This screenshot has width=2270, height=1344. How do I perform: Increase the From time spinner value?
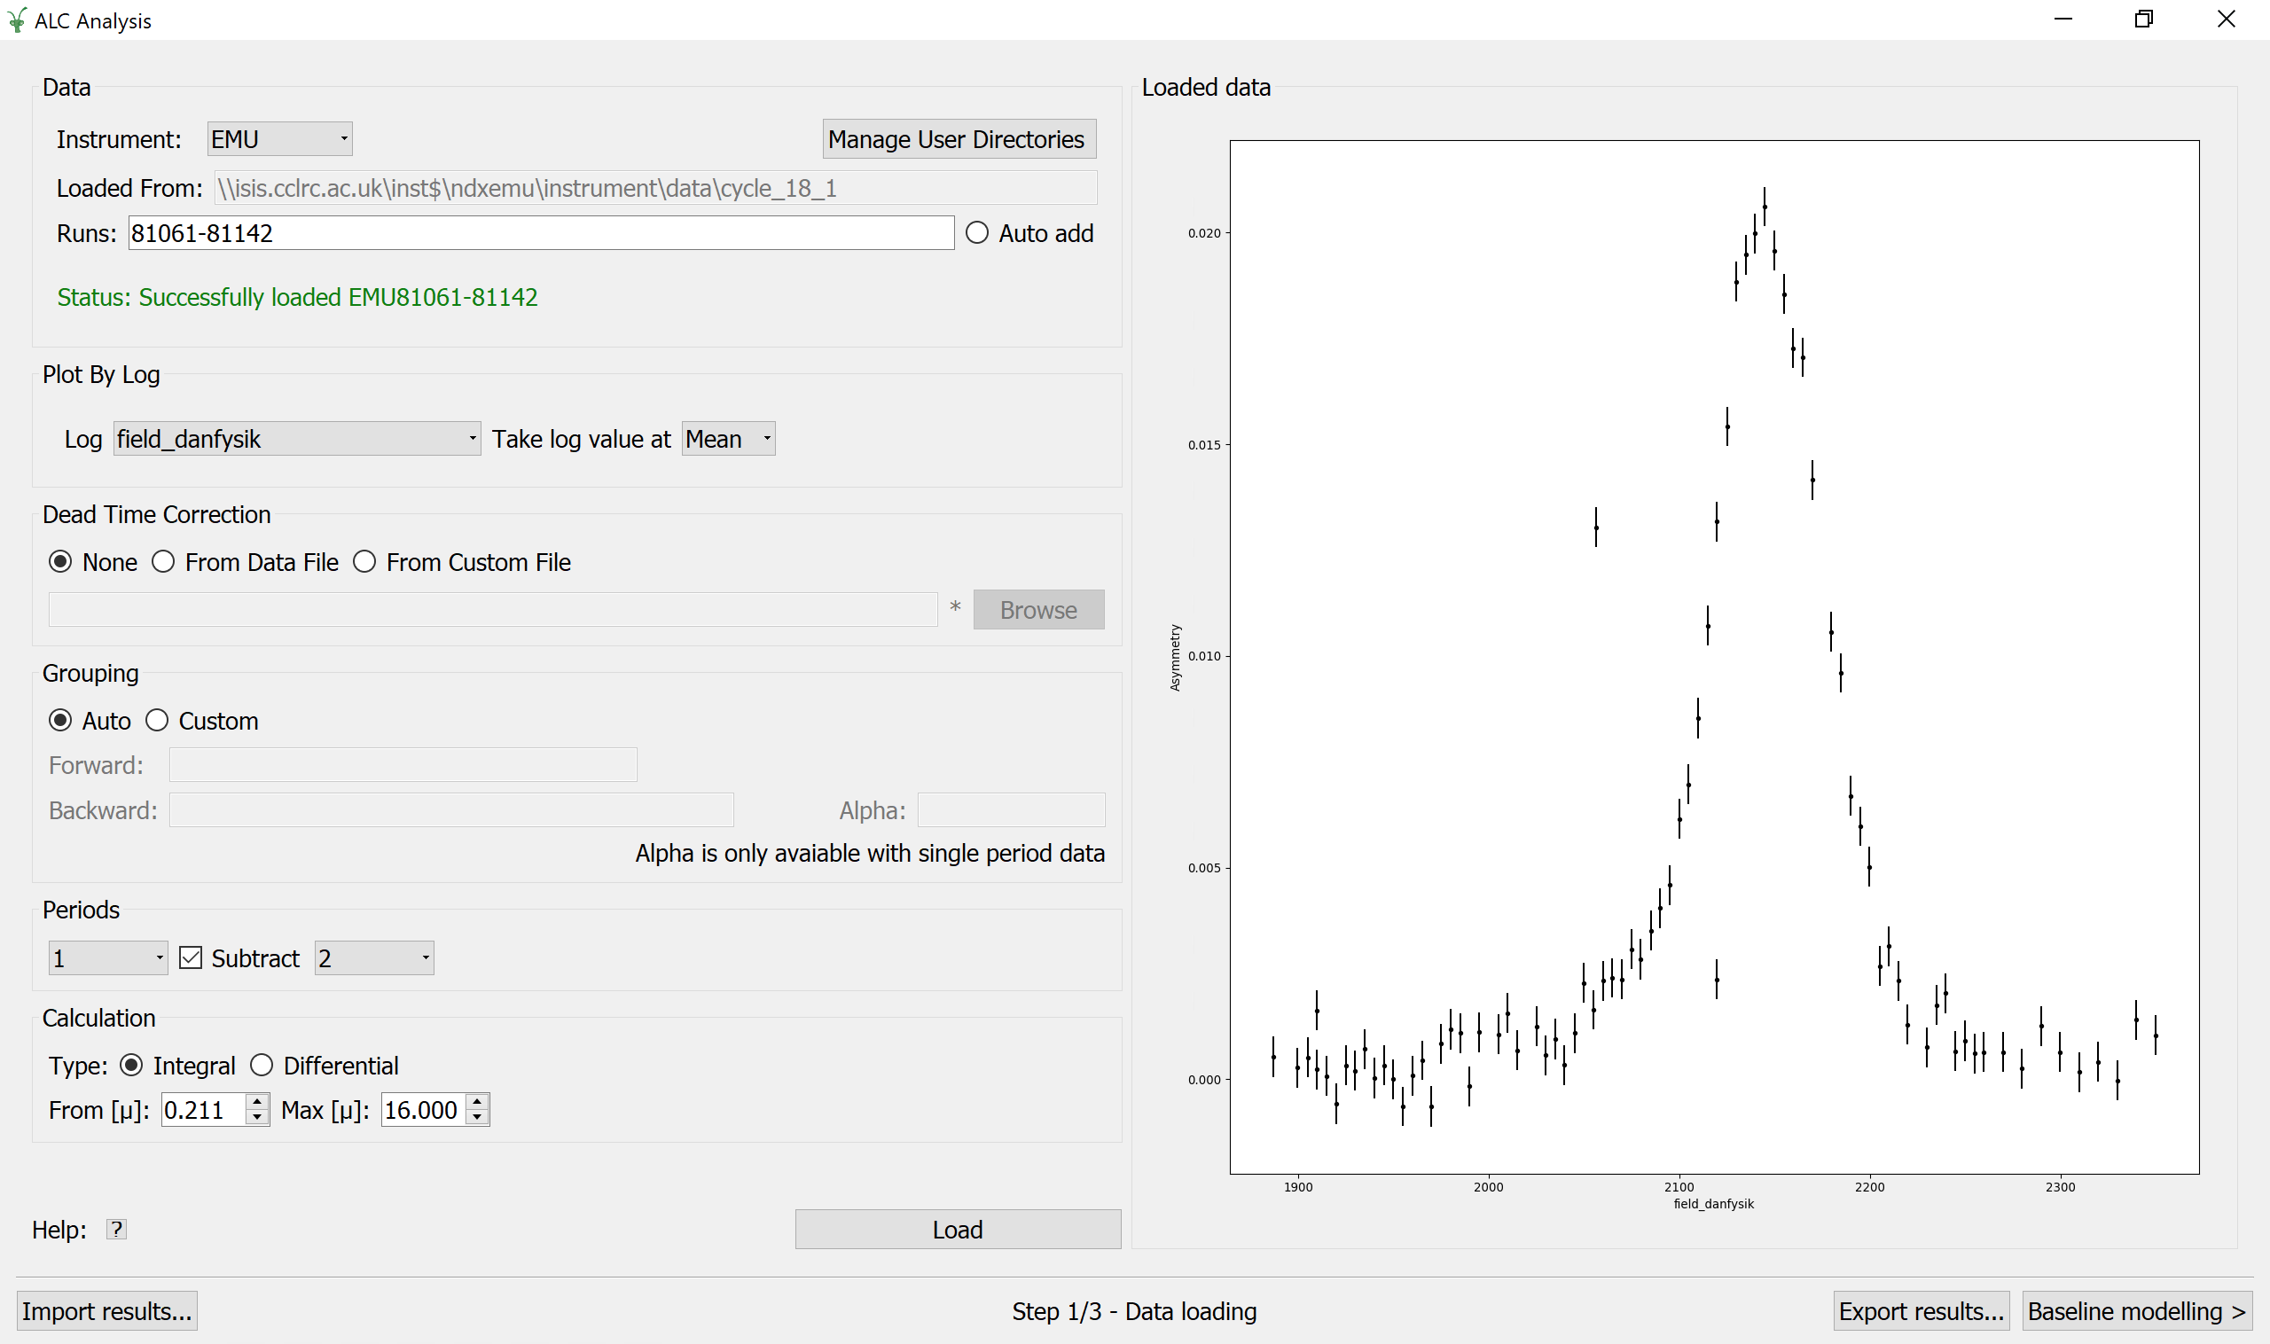257,1101
